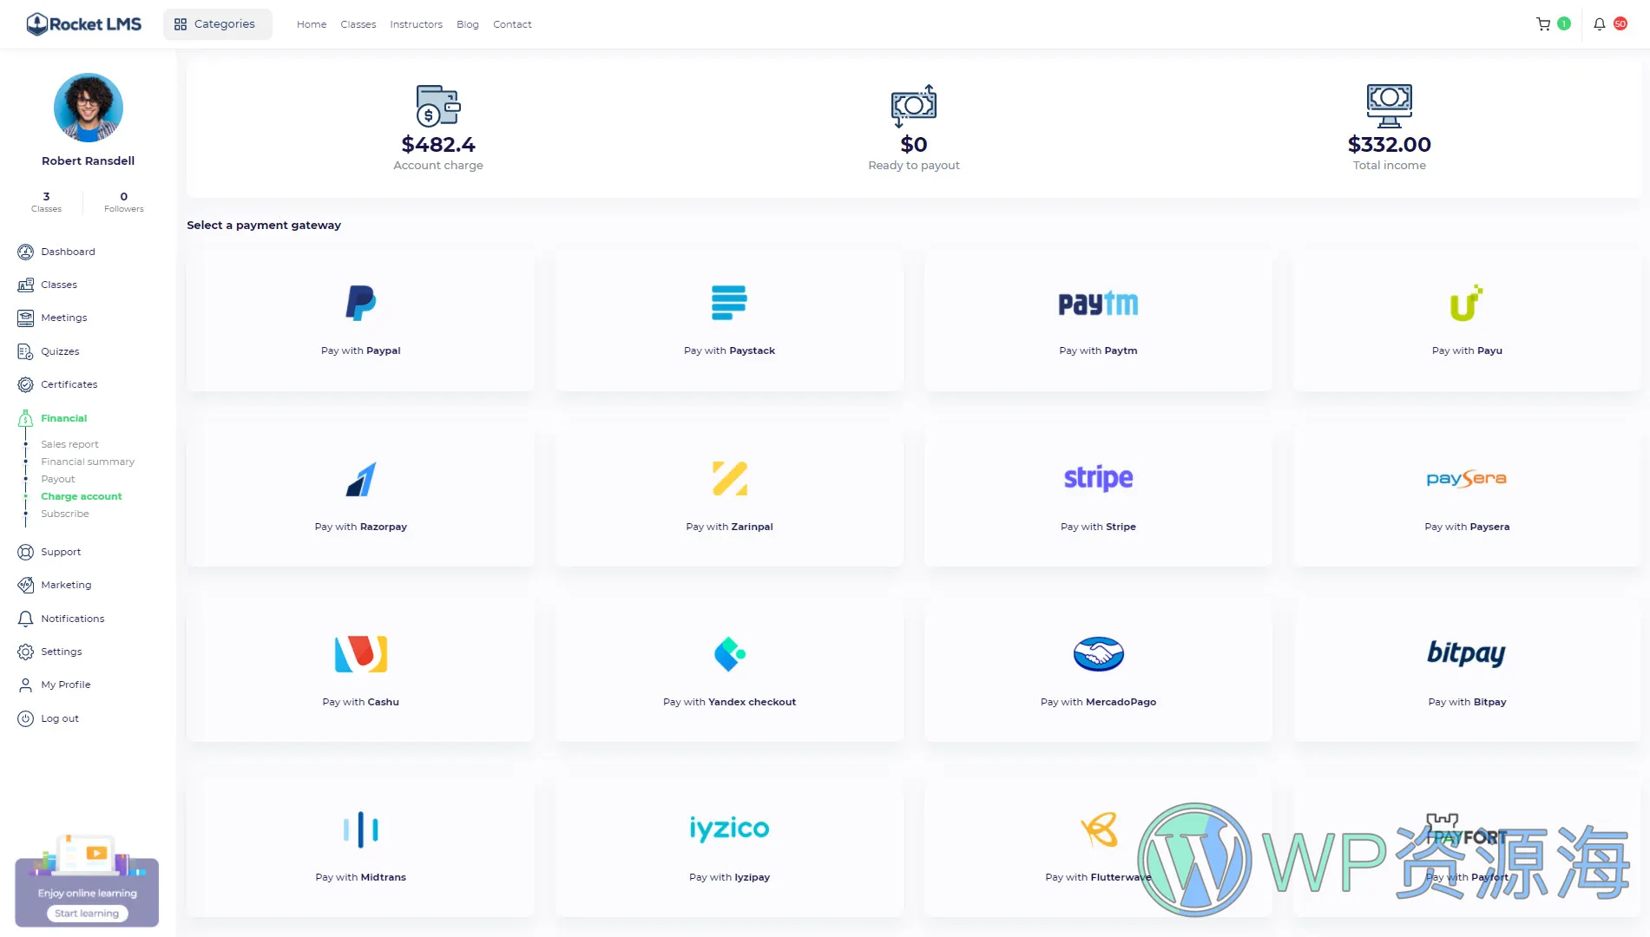Click Robert Ransdell's profile avatar
This screenshot has height=937, width=1650.
tap(89, 108)
